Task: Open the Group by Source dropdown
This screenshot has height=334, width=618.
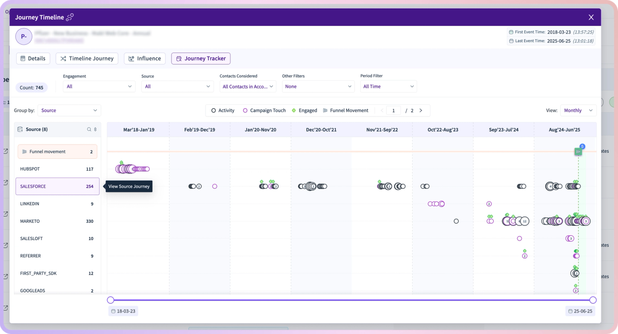Action: click(x=69, y=110)
